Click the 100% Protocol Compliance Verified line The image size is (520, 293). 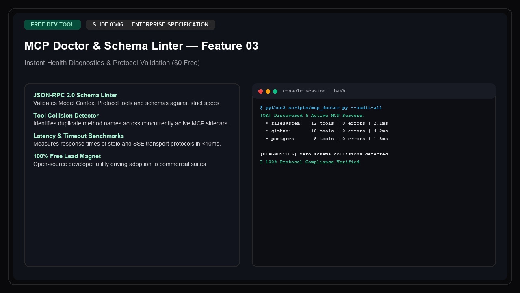pos(310,162)
